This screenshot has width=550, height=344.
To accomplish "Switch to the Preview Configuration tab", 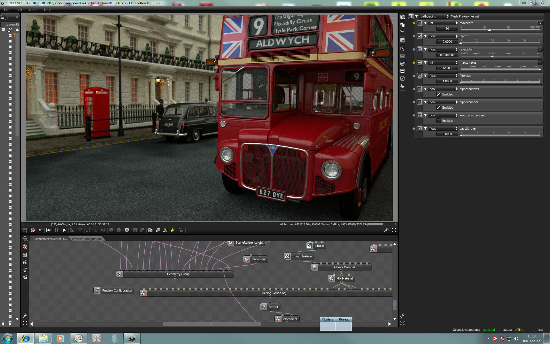I will pyautogui.click(x=87, y=239).
